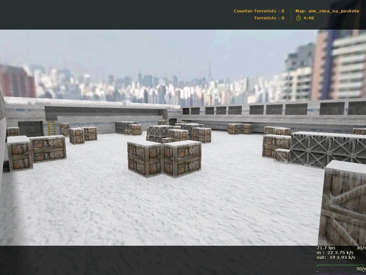This screenshot has height=275, width=366.
Task: Click the green net graph line
Action: [340, 265]
